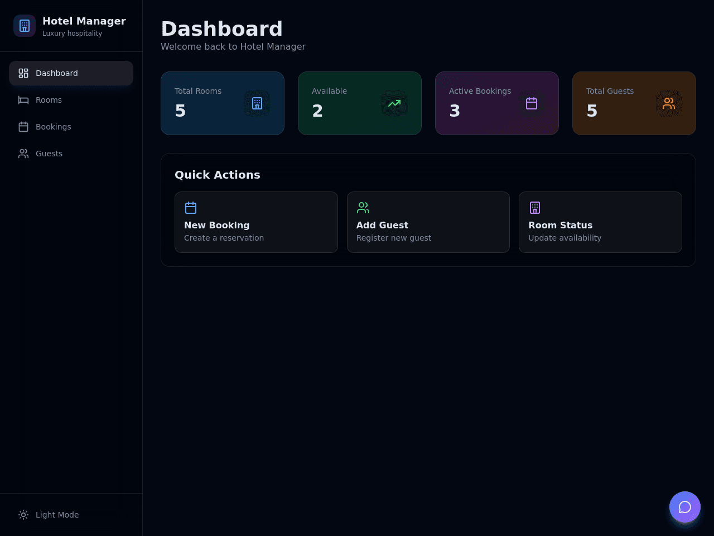Click the sun icon next to Light Mode

23,515
